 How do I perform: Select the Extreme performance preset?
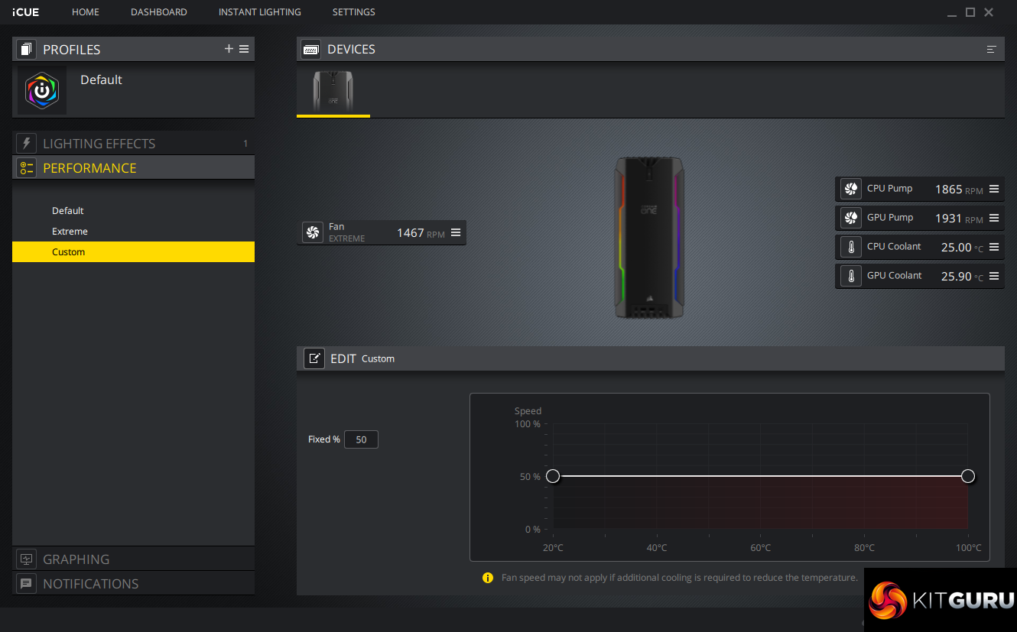click(70, 232)
